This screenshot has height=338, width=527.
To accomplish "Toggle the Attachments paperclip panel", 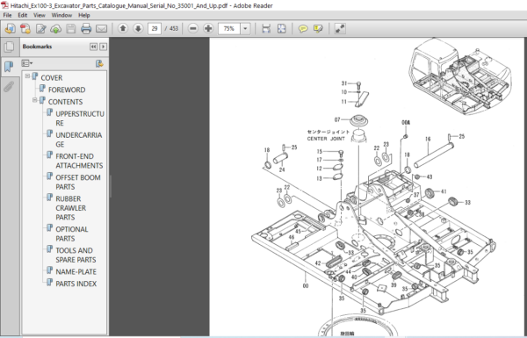I will pyautogui.click(x=9, y=86).
